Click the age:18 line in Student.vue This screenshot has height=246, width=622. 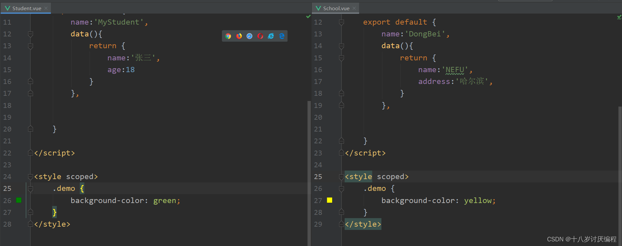(121, 70)
